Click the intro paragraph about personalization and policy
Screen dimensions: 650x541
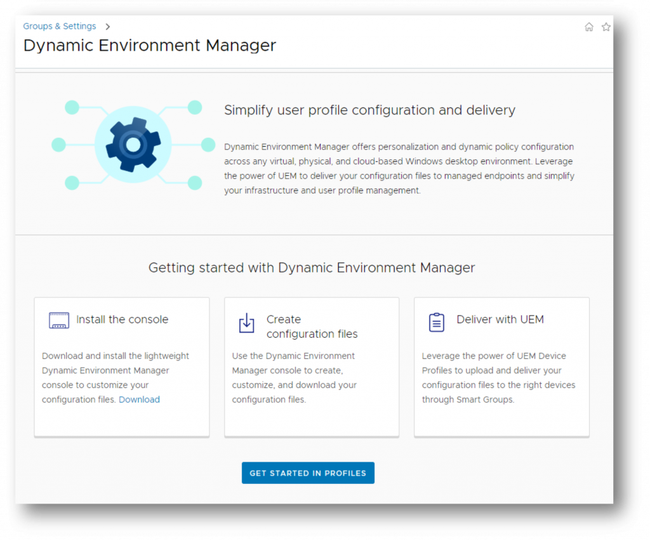click(x=399, y=168)
